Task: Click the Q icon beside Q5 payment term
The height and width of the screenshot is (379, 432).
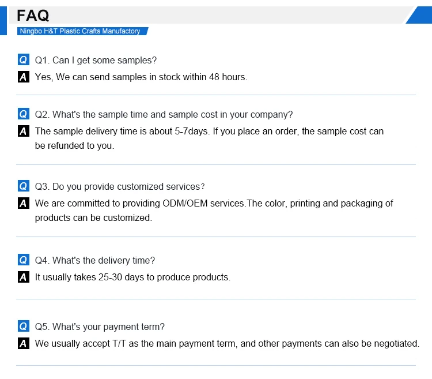Action: click(23, 327)
